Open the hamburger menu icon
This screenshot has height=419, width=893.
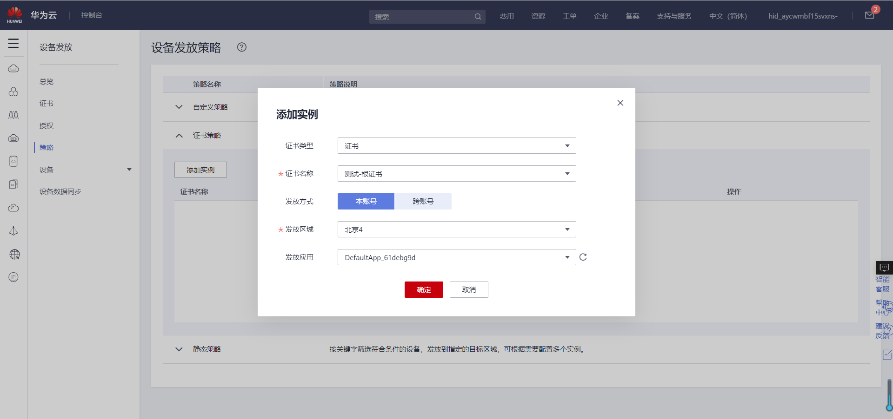(13, 43)
